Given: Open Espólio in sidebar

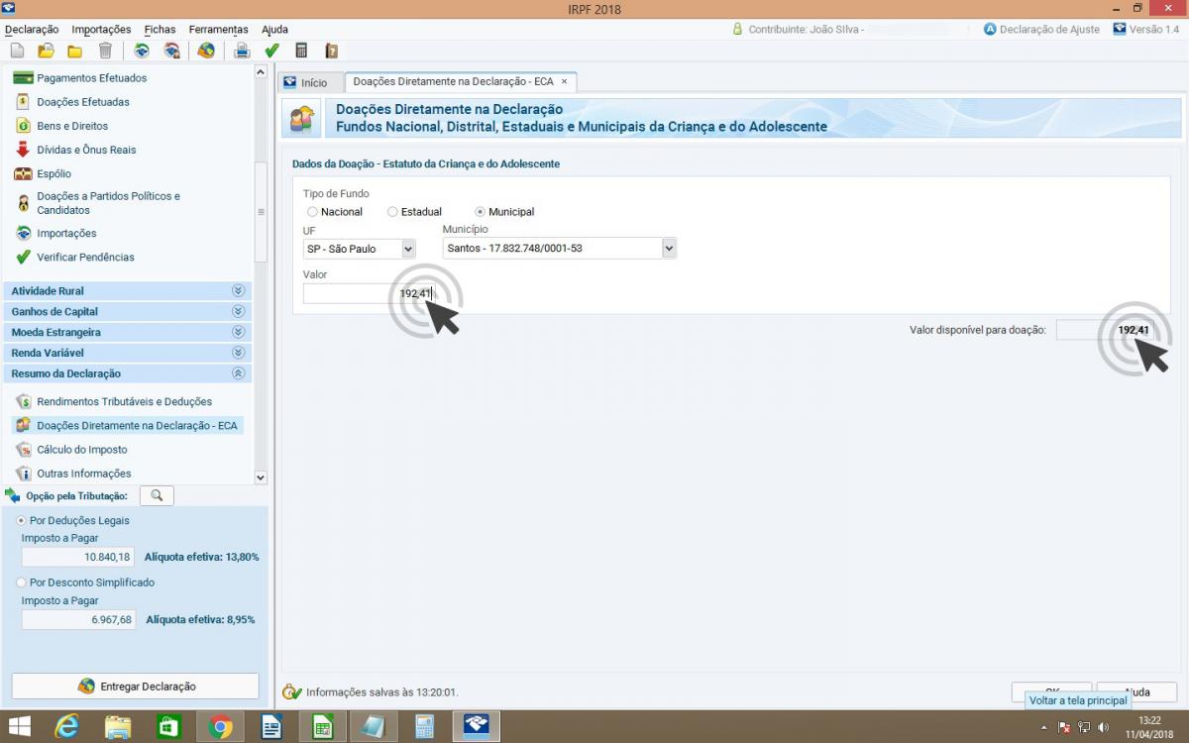Looking at the screenshot, I should (54, 173).
